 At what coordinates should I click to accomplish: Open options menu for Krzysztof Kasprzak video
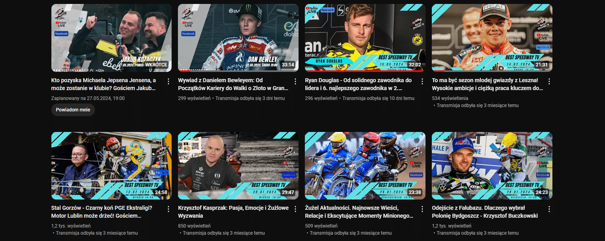point(295,209)
